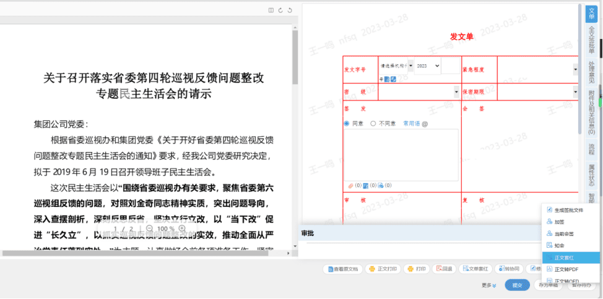Click the 集团公司党委 salutation line
Image resolution: width=603 pixels, height=299 pixels.
click(61, 124)
